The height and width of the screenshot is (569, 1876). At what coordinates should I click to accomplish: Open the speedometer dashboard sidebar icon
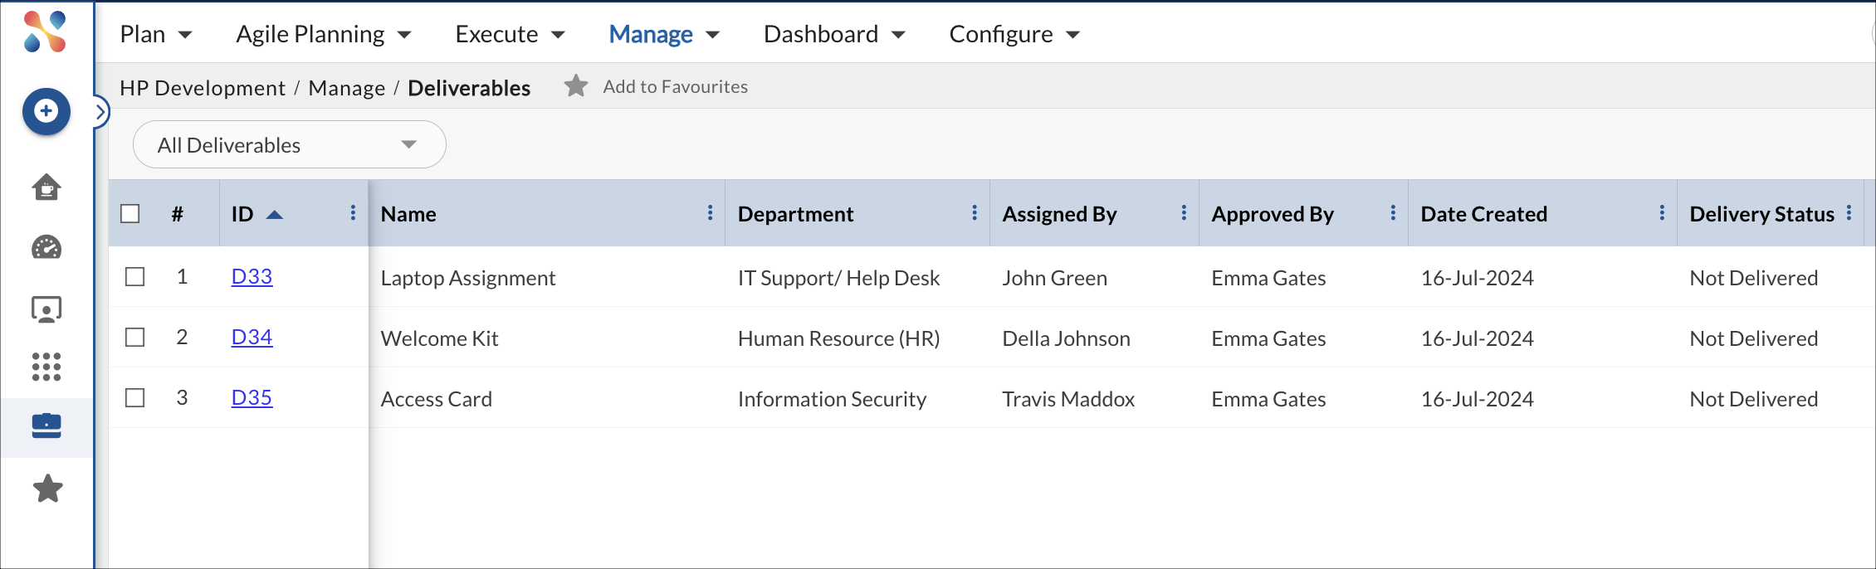pos(46,248)
